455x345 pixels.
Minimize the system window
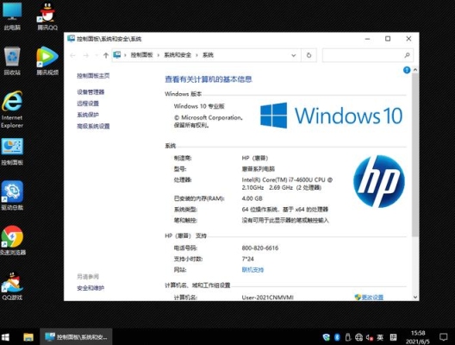(368, 39)
